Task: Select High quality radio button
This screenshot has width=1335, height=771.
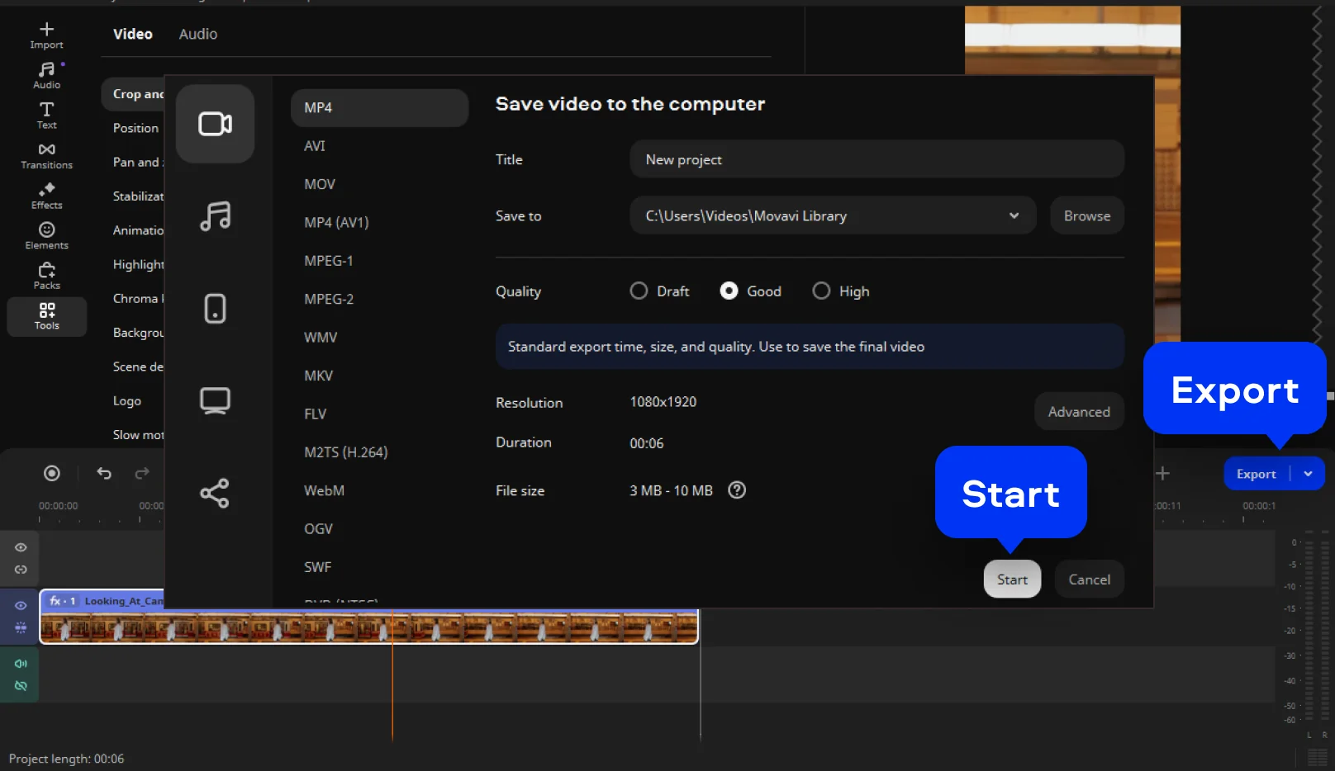Action: [x=821, y=291]
